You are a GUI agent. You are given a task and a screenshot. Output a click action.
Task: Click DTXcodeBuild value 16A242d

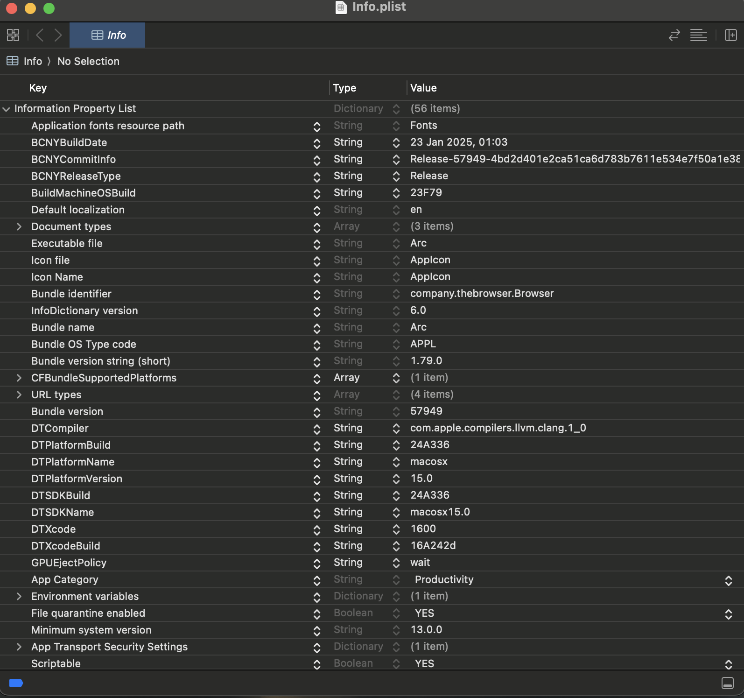point(433,545)
